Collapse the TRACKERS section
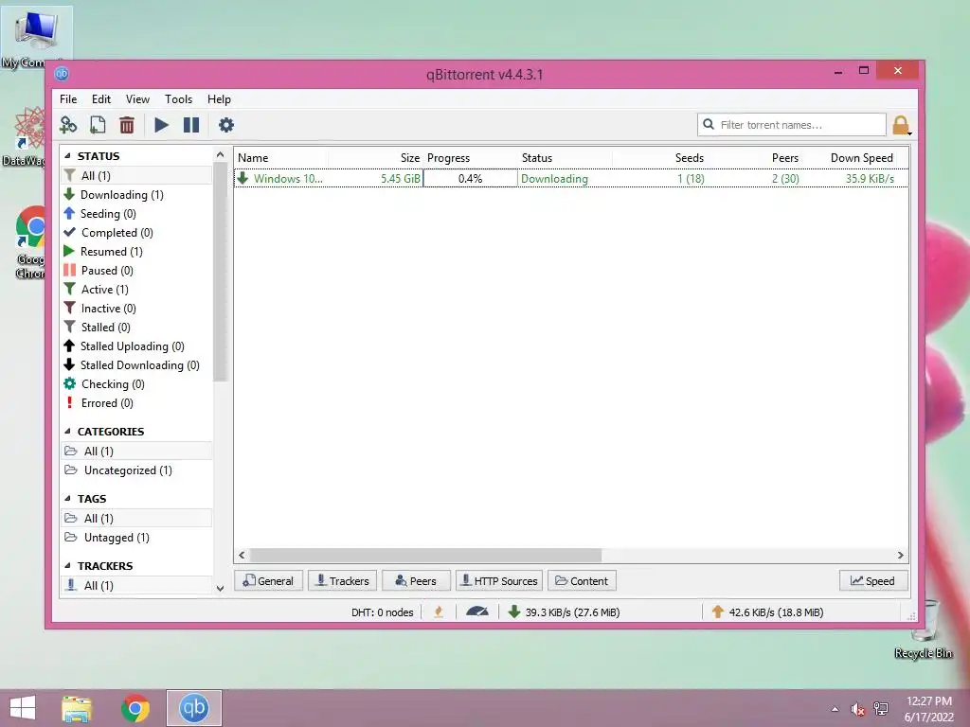The height and width of the screenshot is (727, 970). coord(67,566)
